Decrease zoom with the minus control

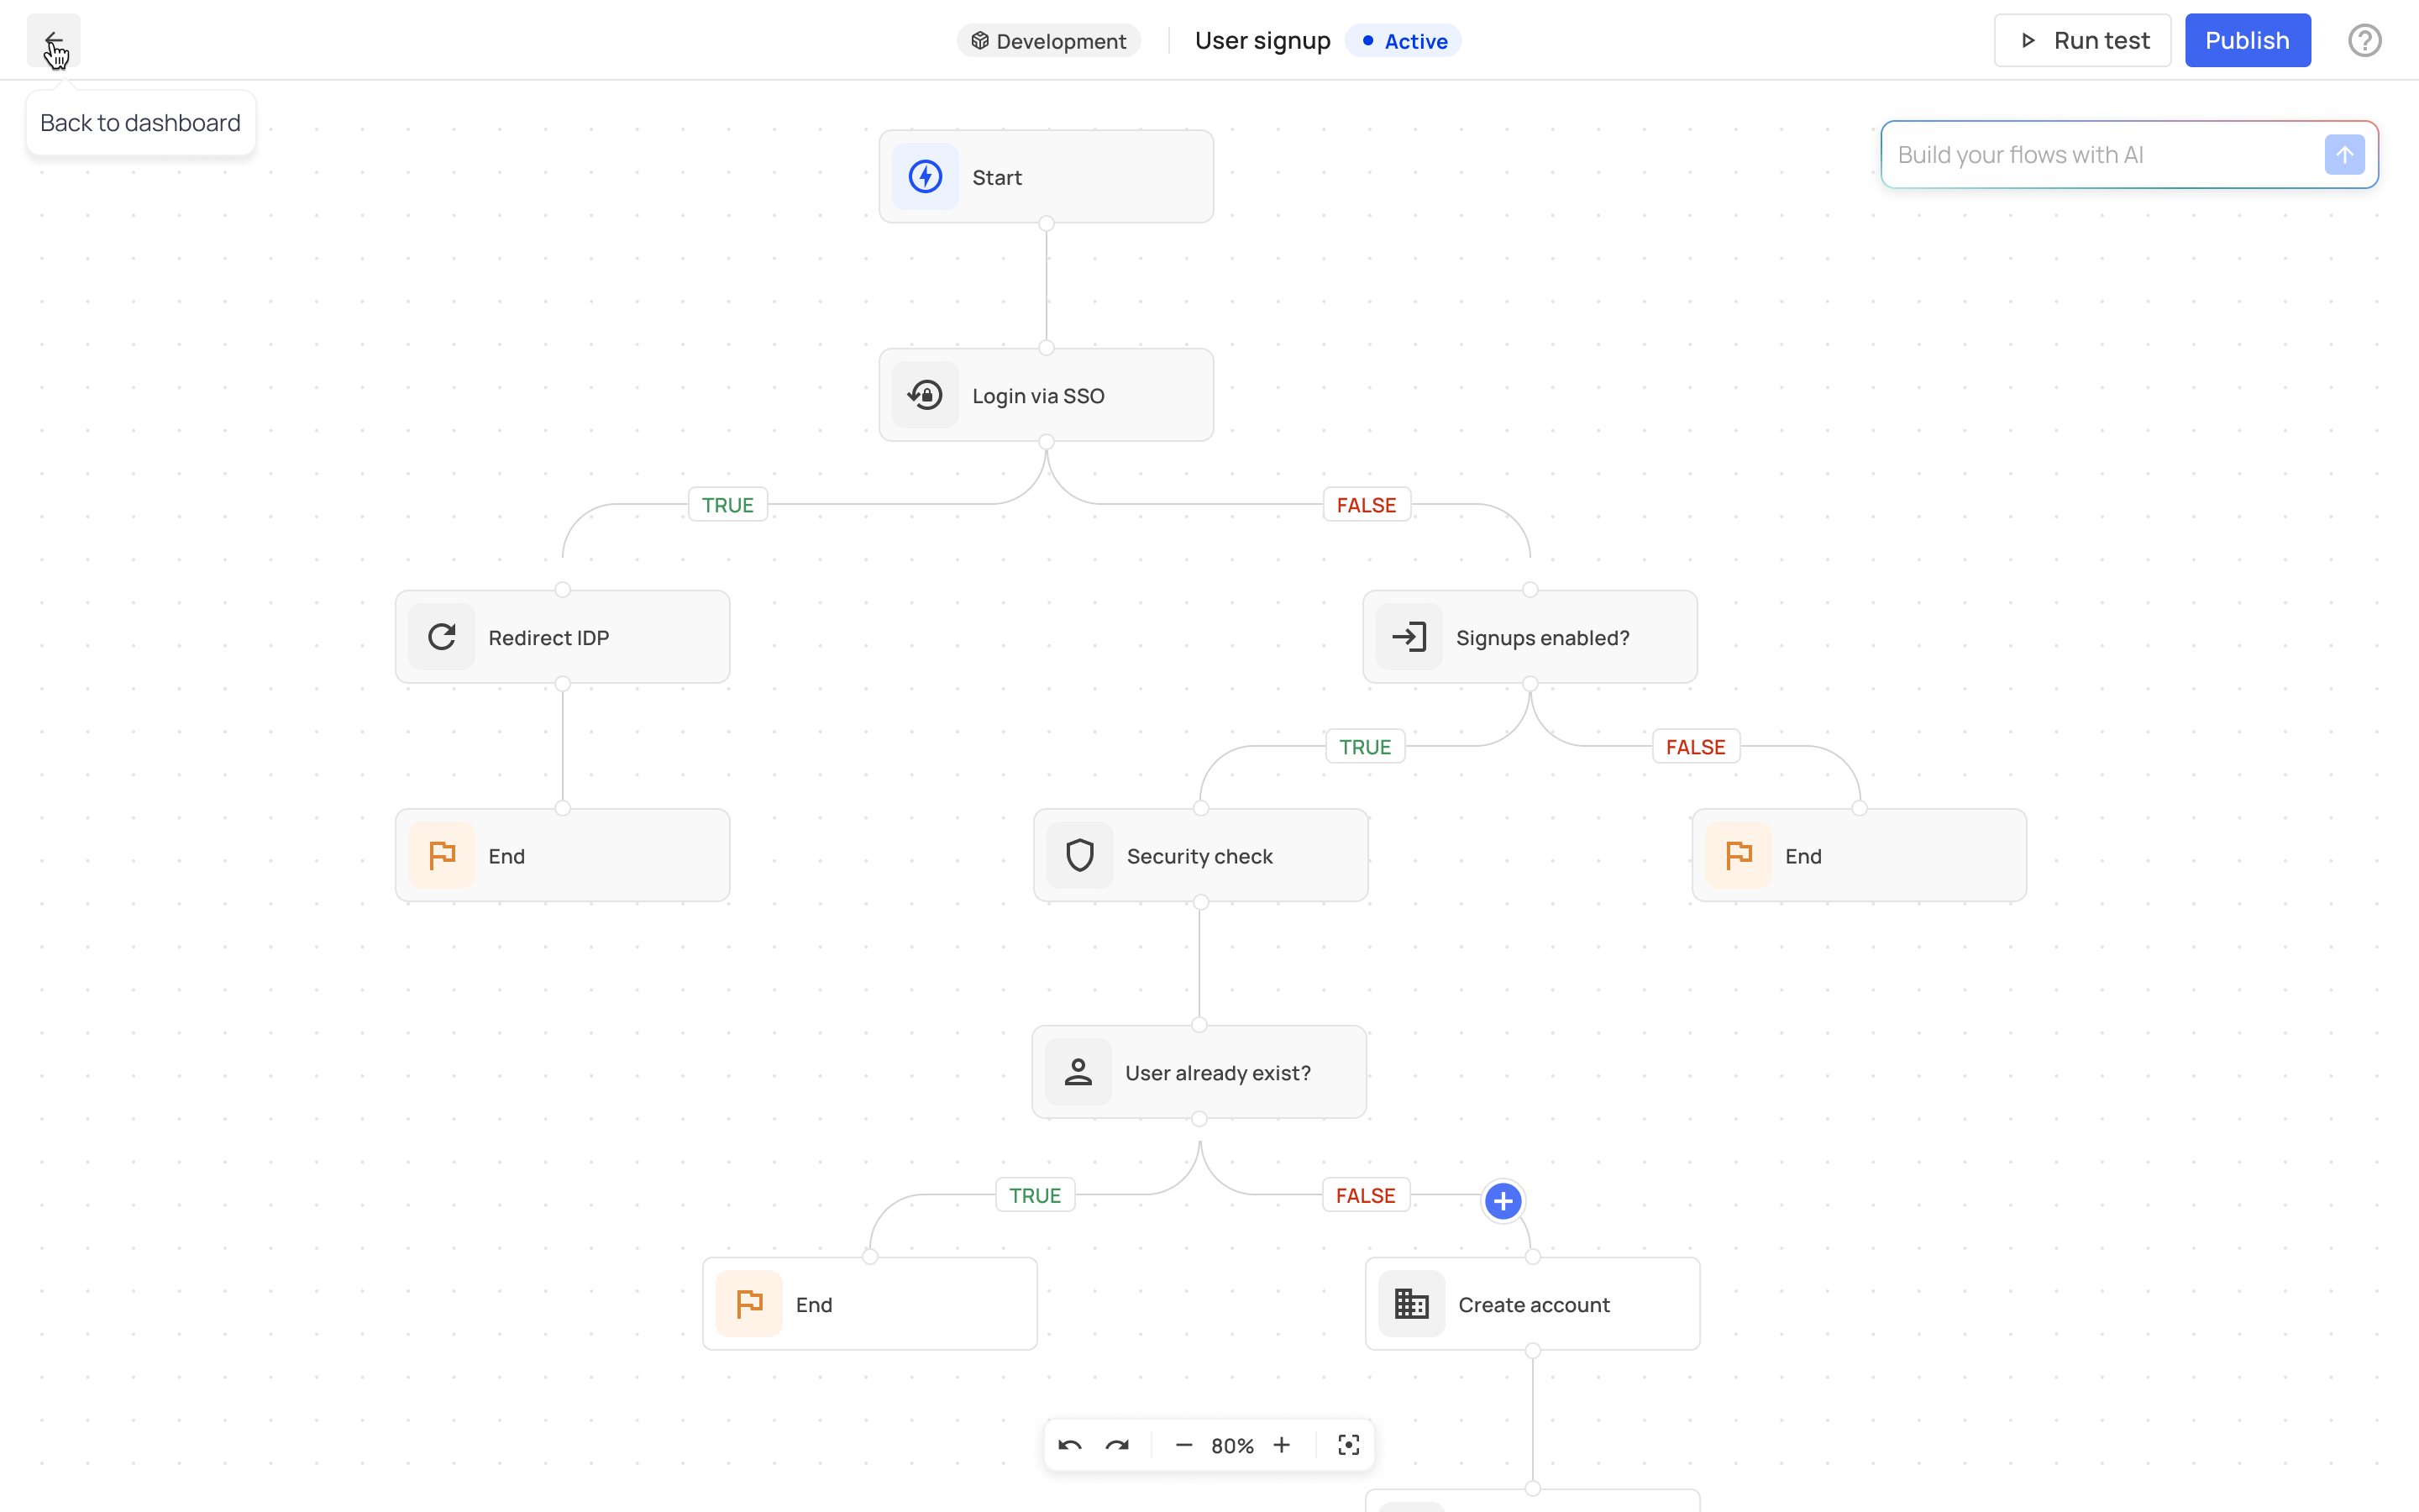click(x=1183, y=1445)
